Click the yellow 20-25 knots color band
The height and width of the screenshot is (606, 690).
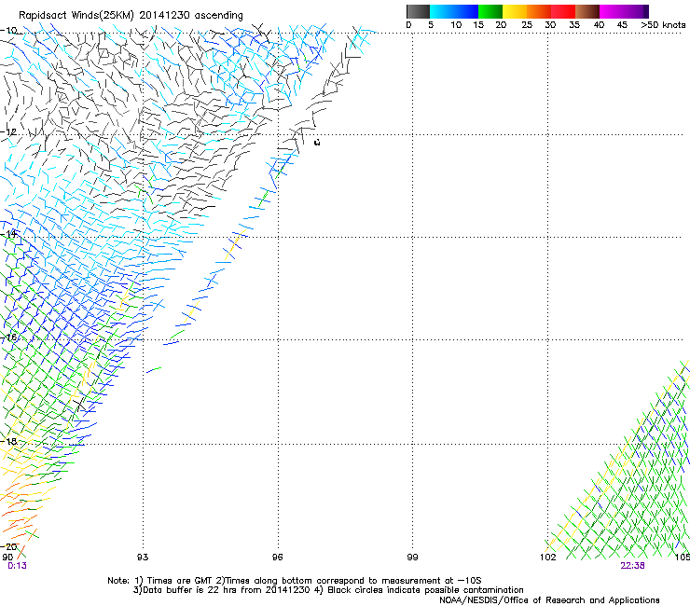coord(515,11)
